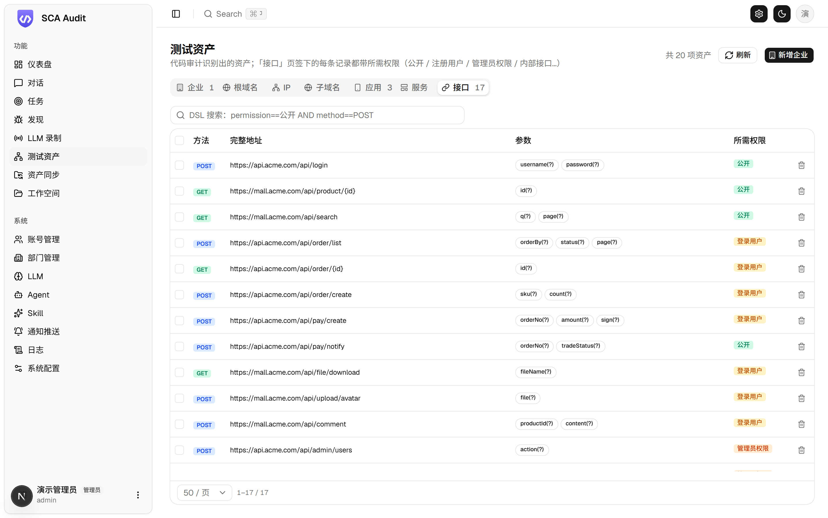Check the /api/comment row checkbox

point(179,424)
